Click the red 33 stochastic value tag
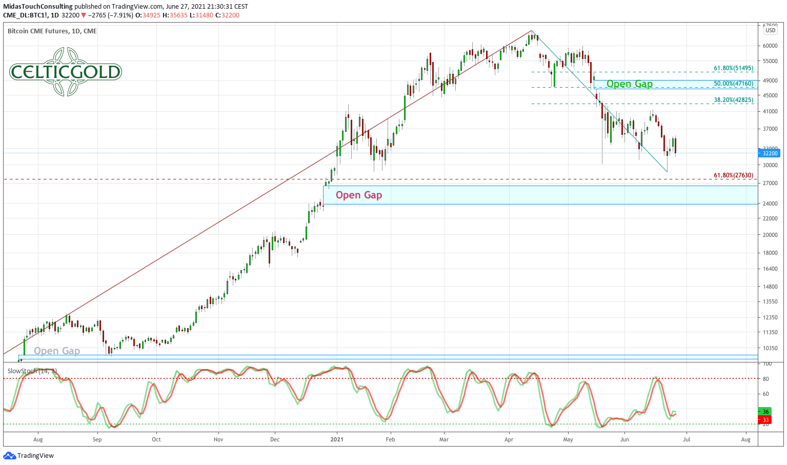787x465 pixels. [x=765, y=420]
